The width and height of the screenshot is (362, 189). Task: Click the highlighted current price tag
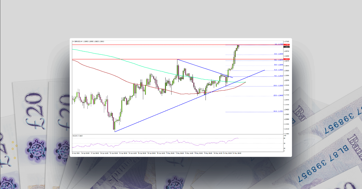click(x=287, y=47)
